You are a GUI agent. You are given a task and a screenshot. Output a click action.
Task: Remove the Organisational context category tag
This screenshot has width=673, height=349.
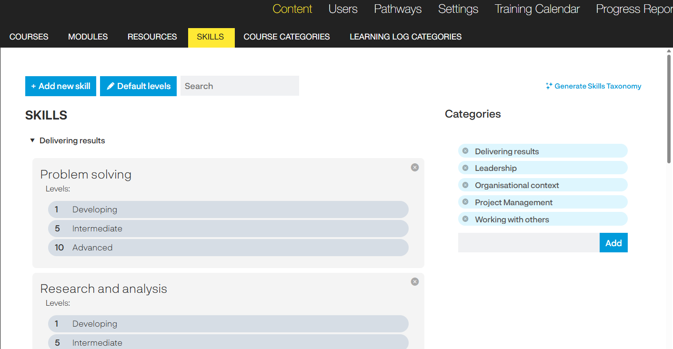pos(465,185)
